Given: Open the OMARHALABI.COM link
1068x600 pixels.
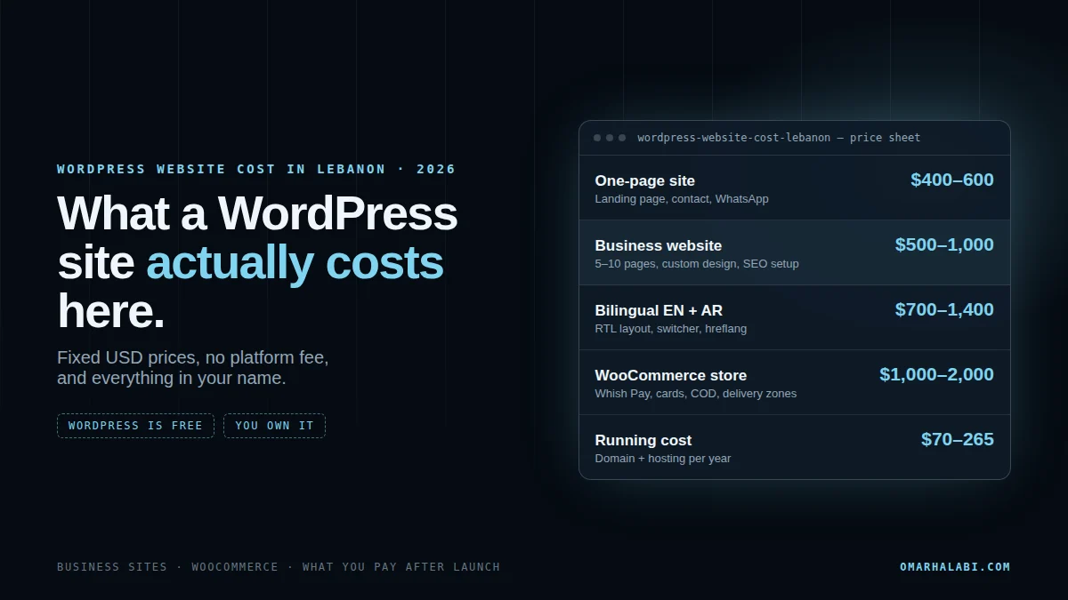Looking at the screenshot, I should 955,567.
